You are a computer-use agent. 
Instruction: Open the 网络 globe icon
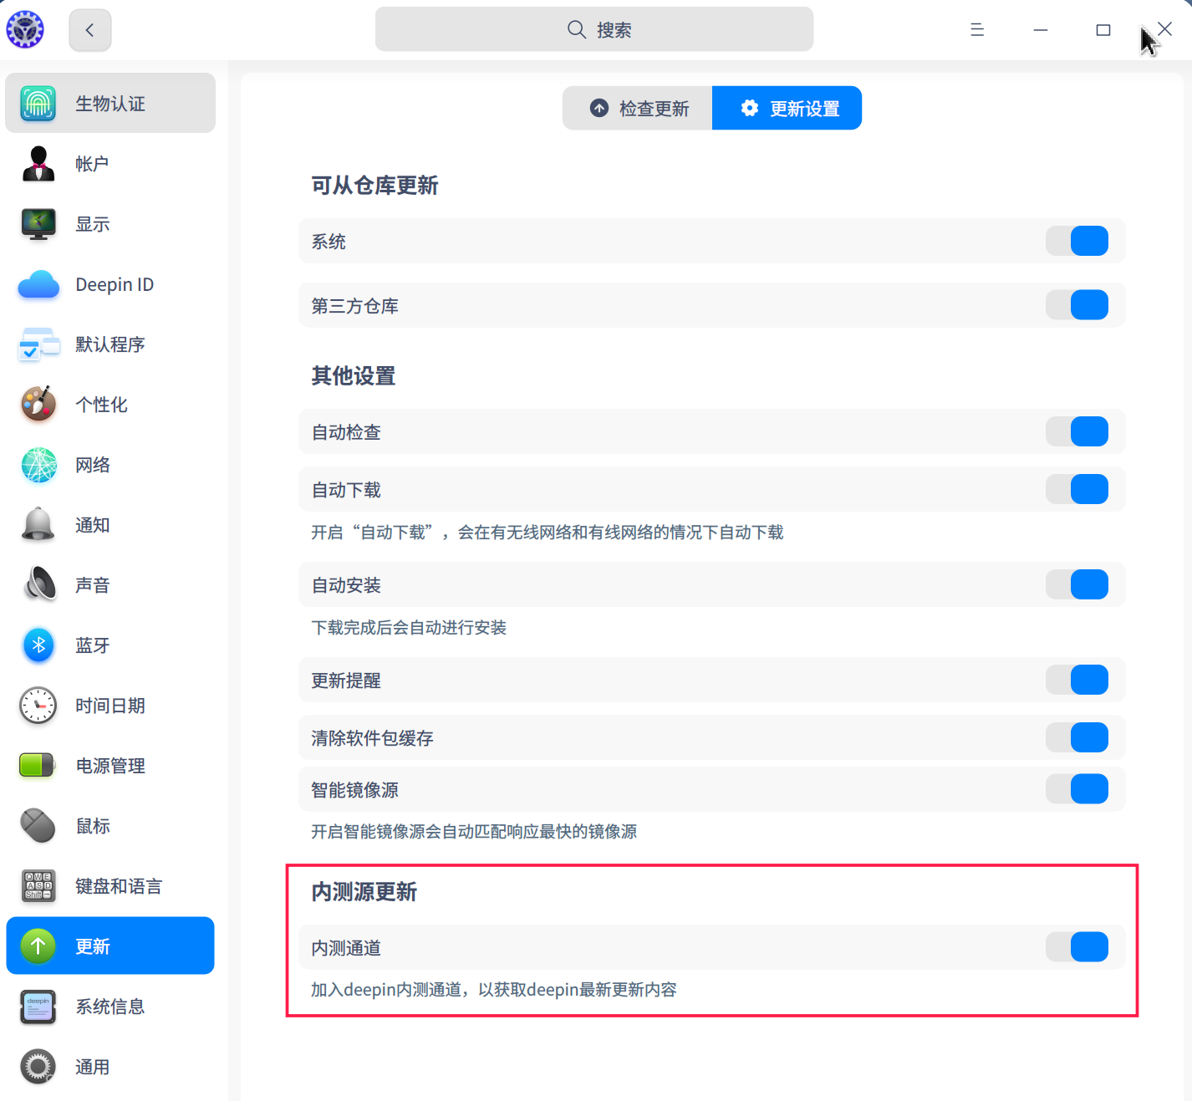(38, 465)
